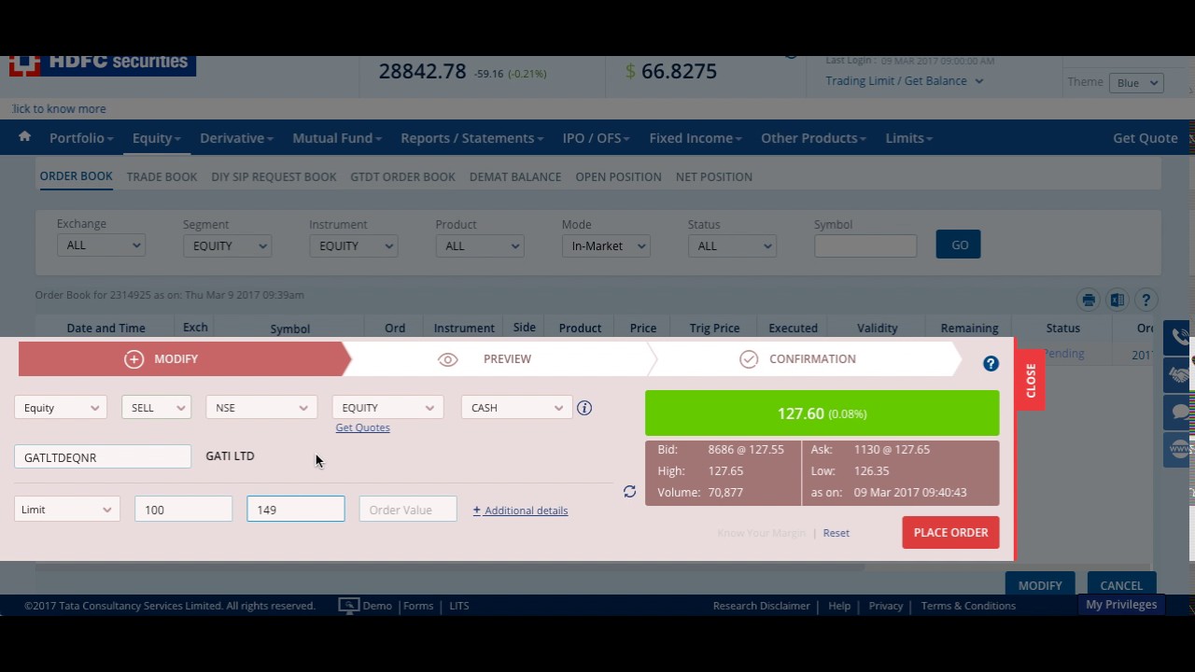The image size is (1195, 672).
Task: Click the Symbol filter input field
Action: (x=865, y=245)
